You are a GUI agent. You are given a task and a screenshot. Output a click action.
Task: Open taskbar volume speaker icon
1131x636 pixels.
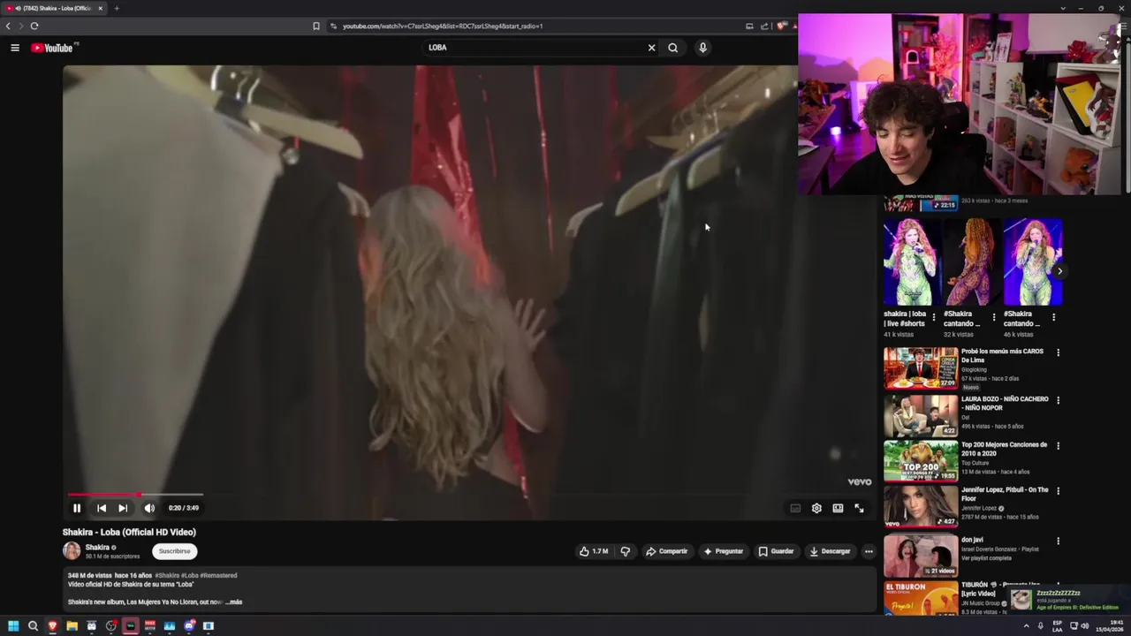click(x=1085, y=625)
